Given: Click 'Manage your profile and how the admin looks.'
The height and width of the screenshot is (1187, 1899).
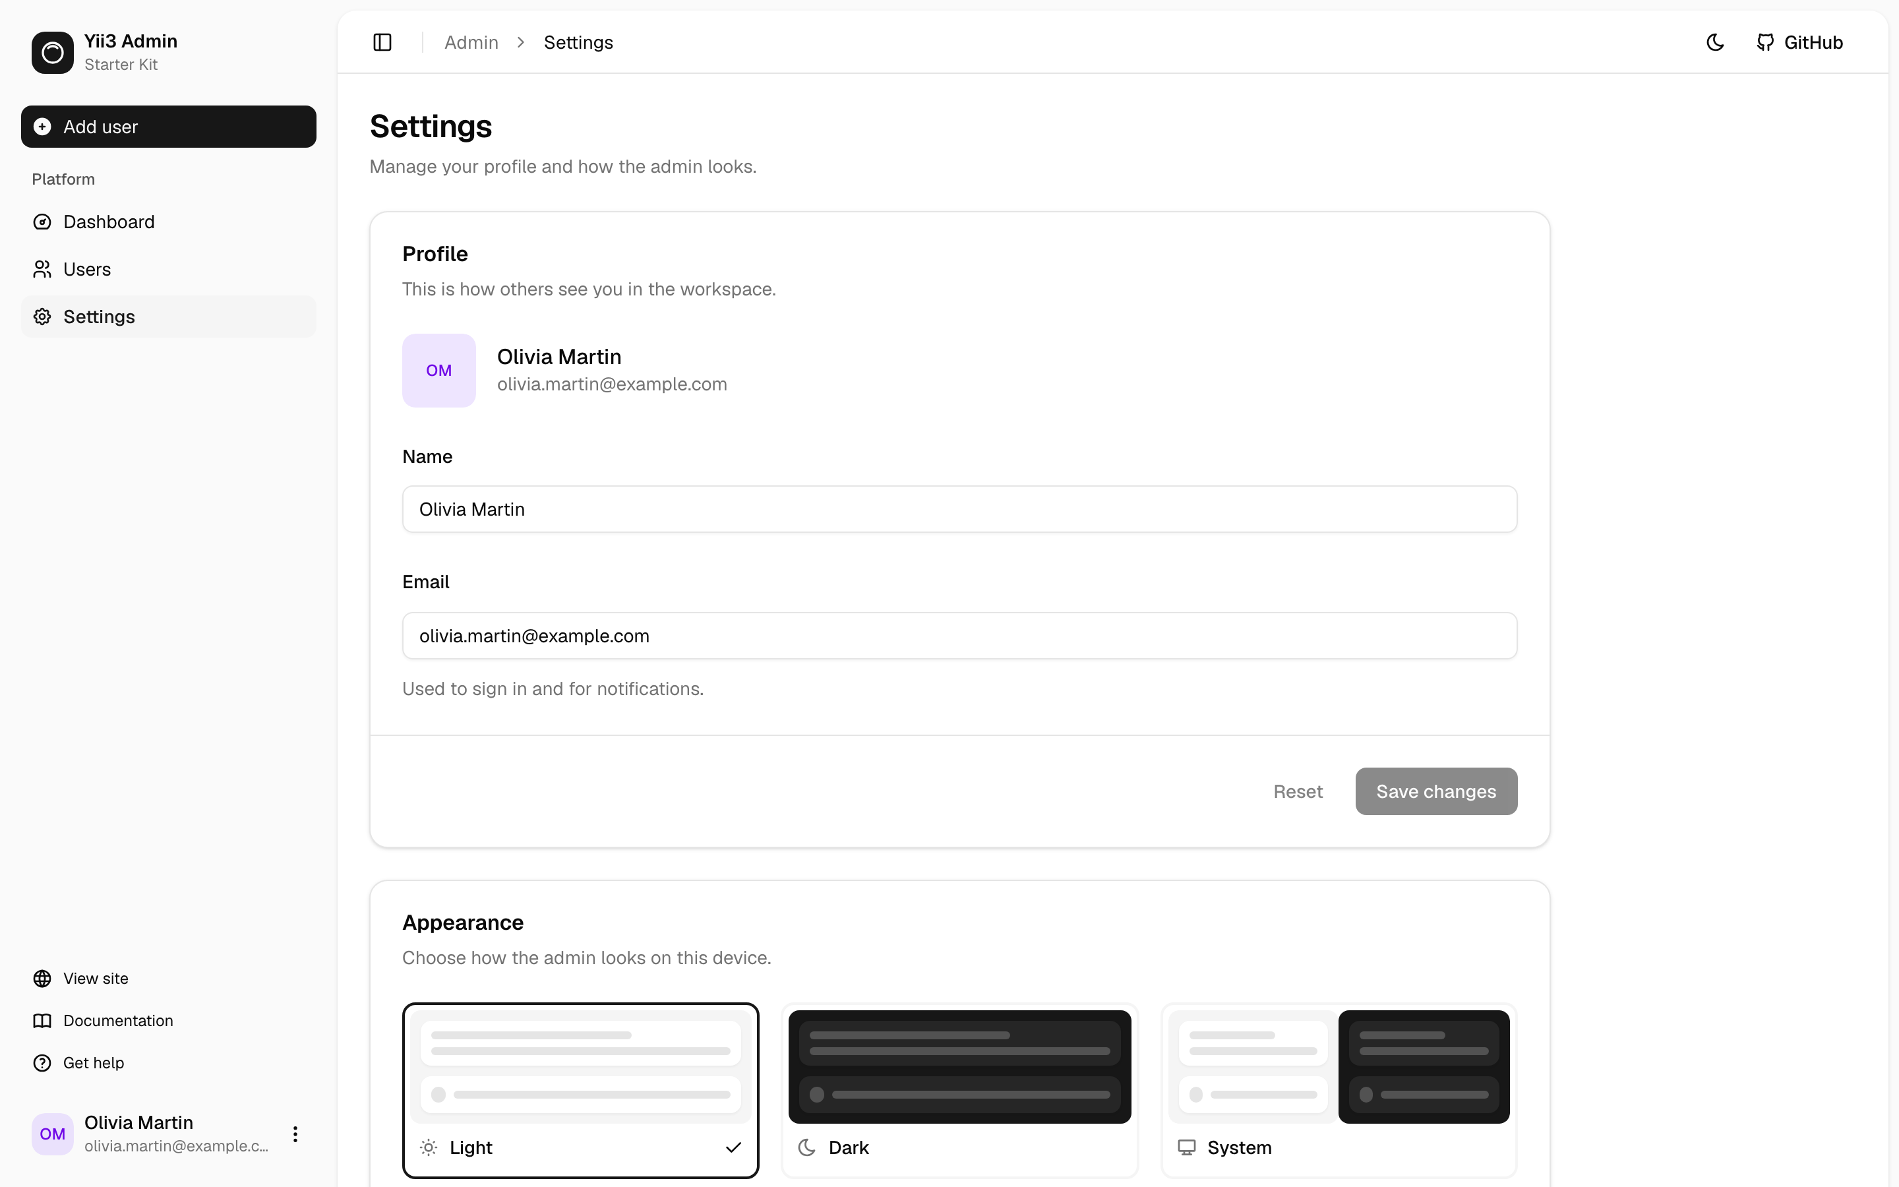Looking at the screenshot, I should coord(563,166).
